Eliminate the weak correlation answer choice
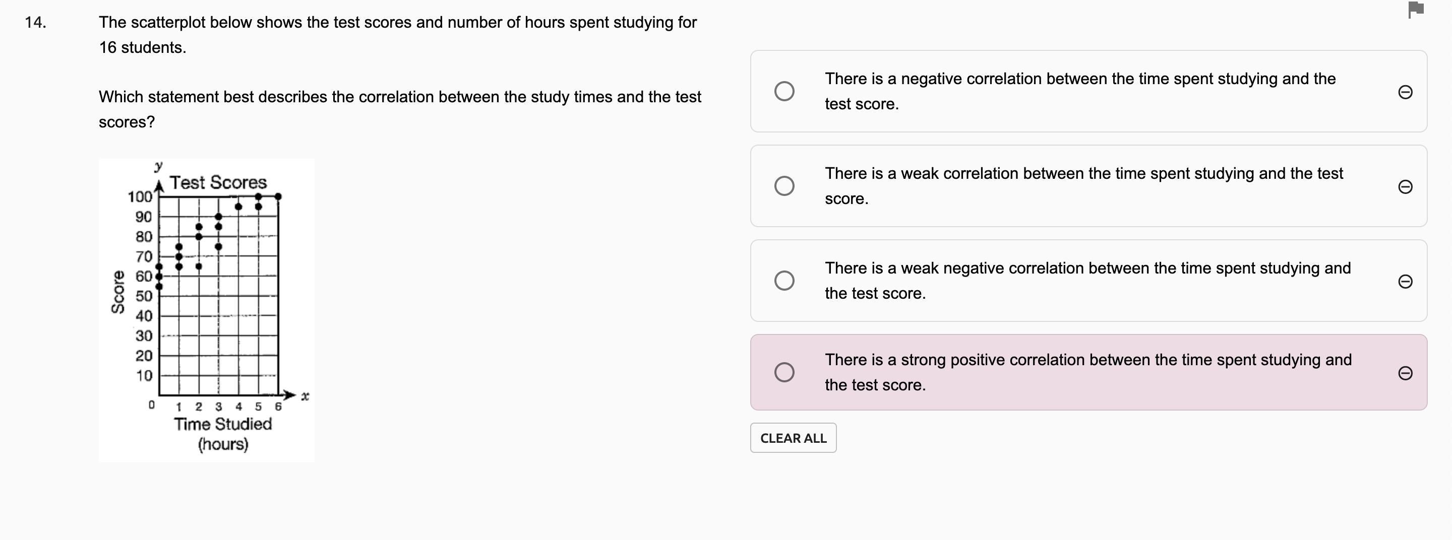This screenshot has height=540, width=1452. point(1405,186)
